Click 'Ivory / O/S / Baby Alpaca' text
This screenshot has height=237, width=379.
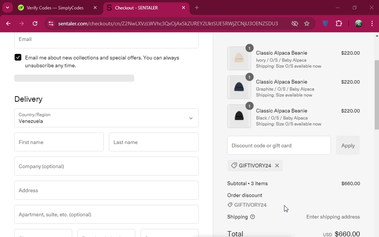coord(281,60)
